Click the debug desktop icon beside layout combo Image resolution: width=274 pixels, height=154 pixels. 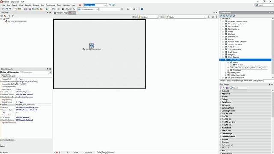point(113,5)
